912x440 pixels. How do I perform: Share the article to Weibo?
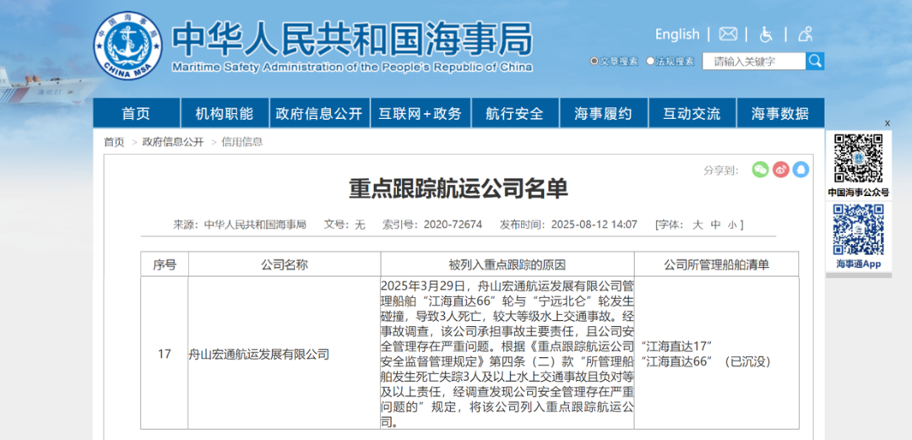pos(780,170)
